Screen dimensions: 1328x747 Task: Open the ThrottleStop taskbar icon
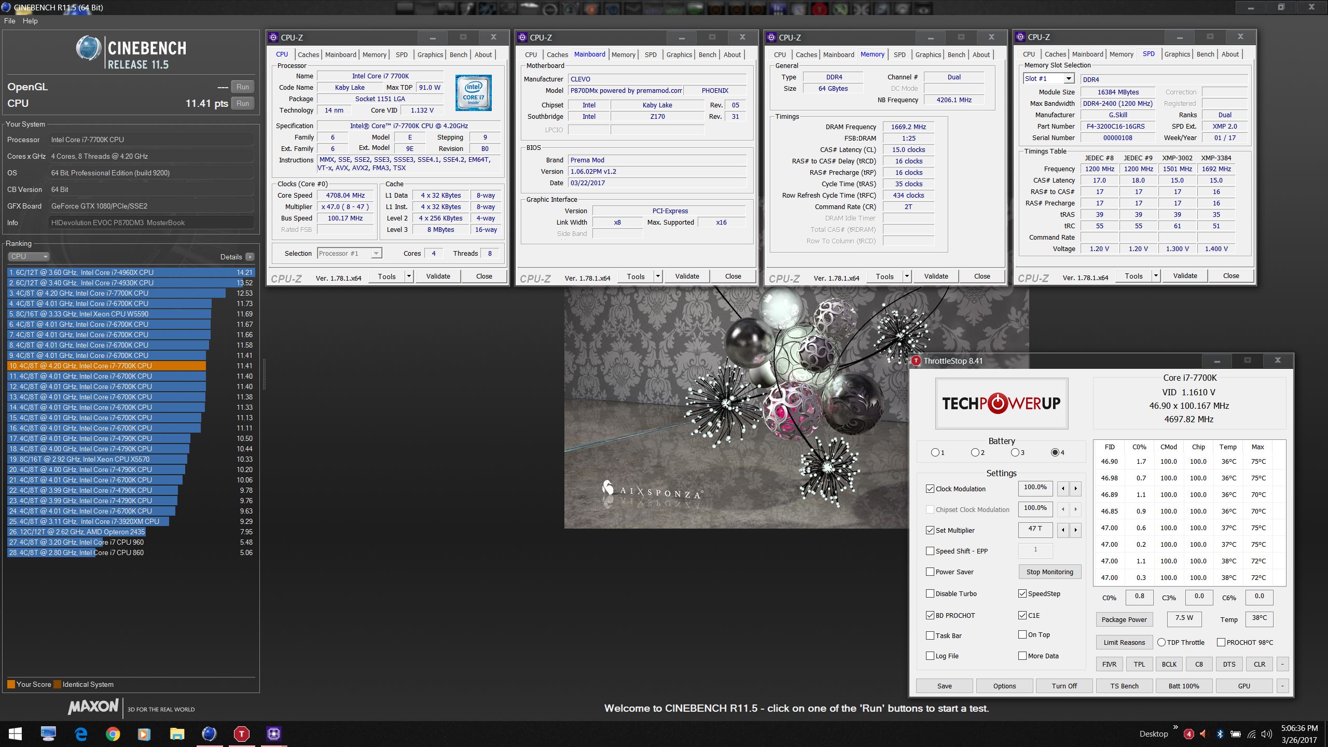[241, 734]
